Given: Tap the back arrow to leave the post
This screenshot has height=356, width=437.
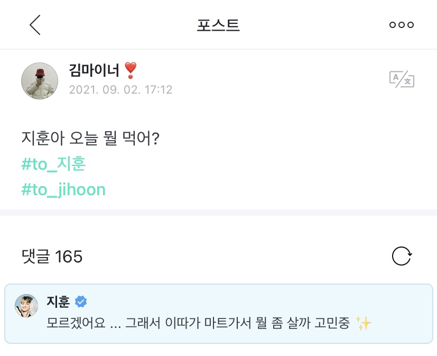Looking at the screenshot, I should (x=35, y=24).
